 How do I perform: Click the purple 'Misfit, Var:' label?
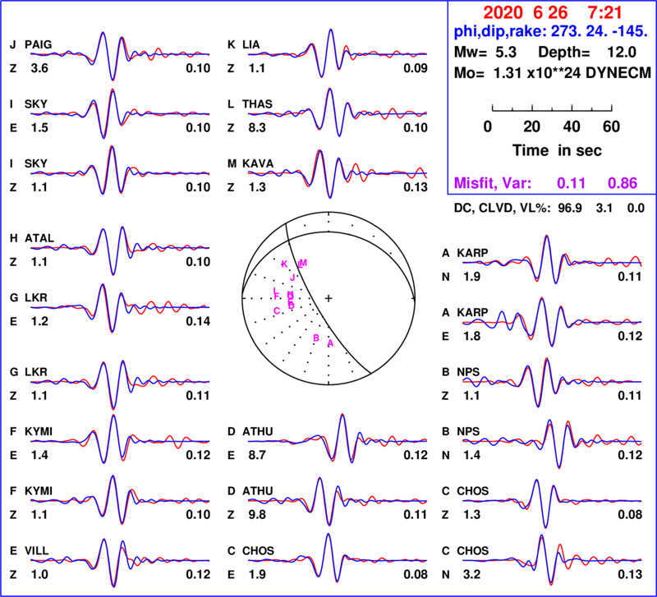click(493, 183)
